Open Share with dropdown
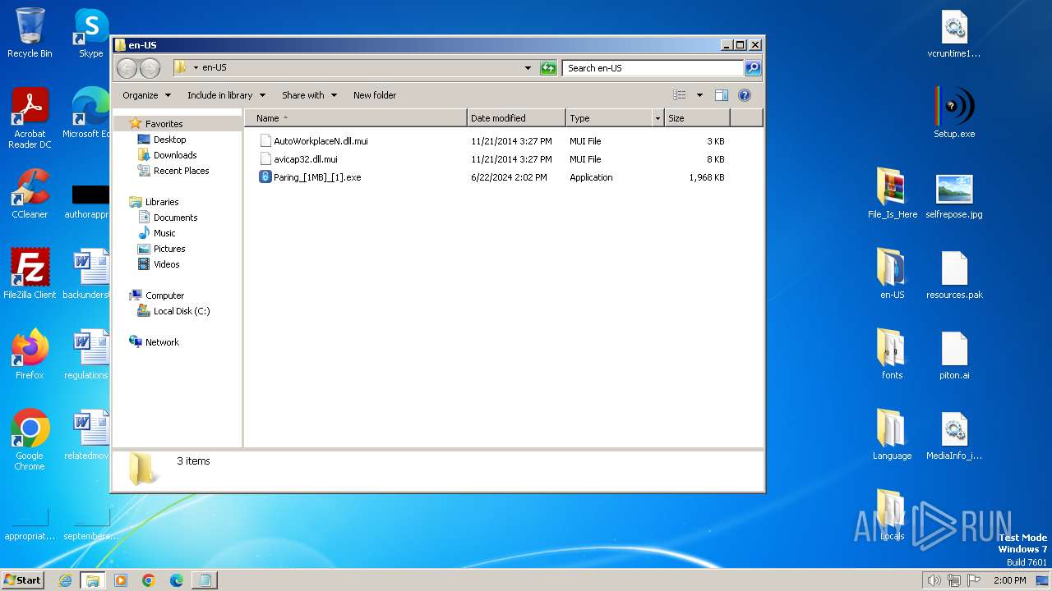Viewport: 1052px width, 591px height. 309,95
